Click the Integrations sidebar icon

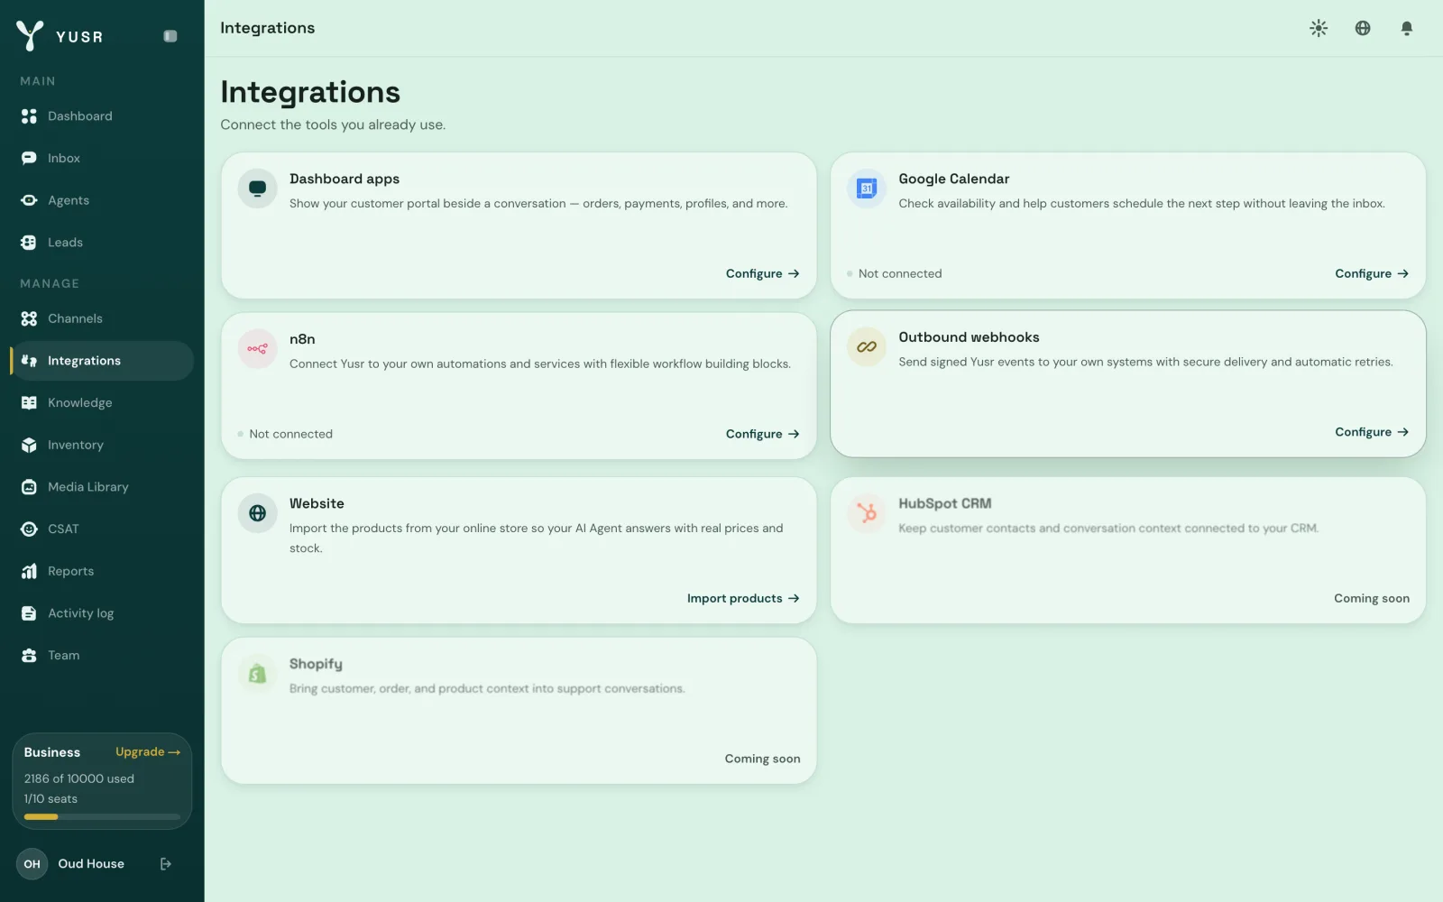point(29,361)
